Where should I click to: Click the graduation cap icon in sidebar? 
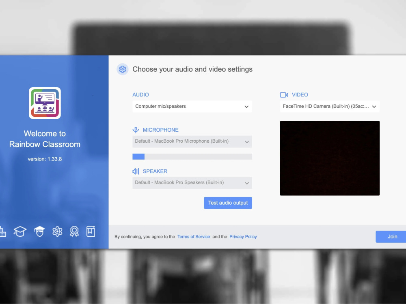pyautogui.click(x=20, y=231)
